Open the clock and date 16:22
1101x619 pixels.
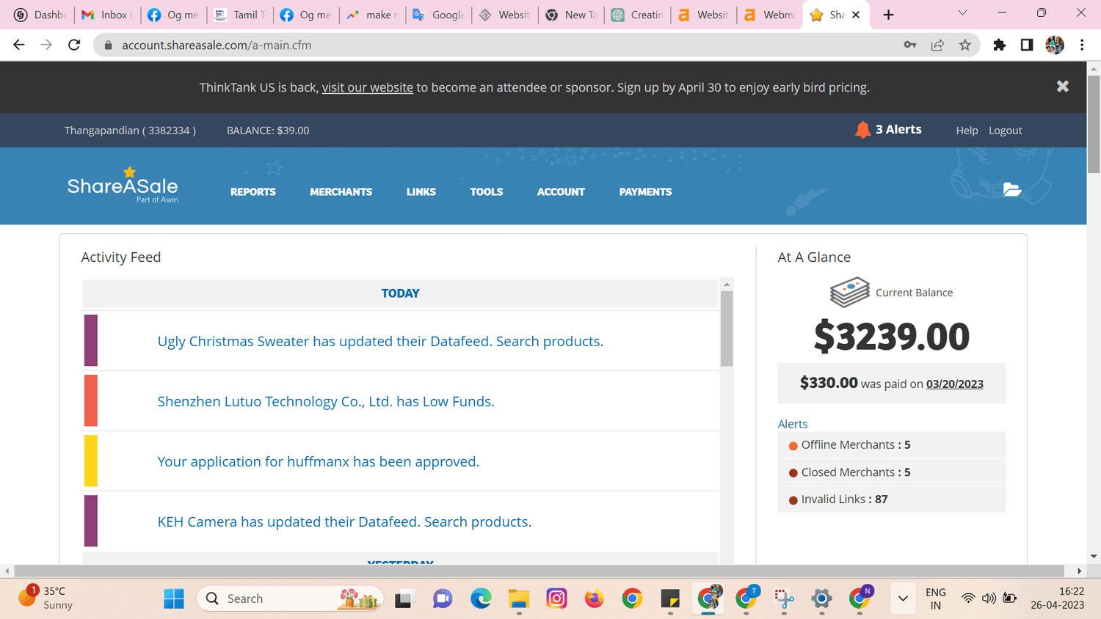click(x=1057, y=598)
